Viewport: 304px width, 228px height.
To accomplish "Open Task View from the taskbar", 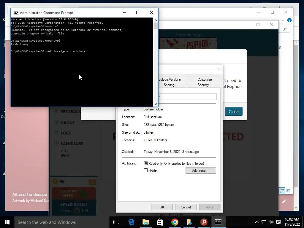I will click(116, 222).
